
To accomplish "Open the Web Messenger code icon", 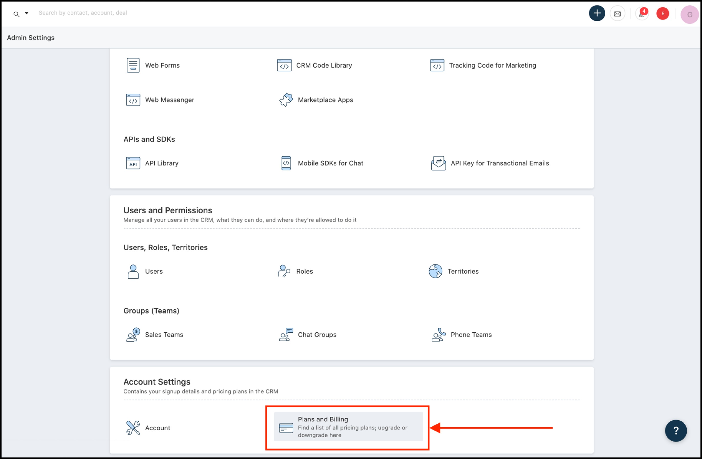I will point(133,100).
